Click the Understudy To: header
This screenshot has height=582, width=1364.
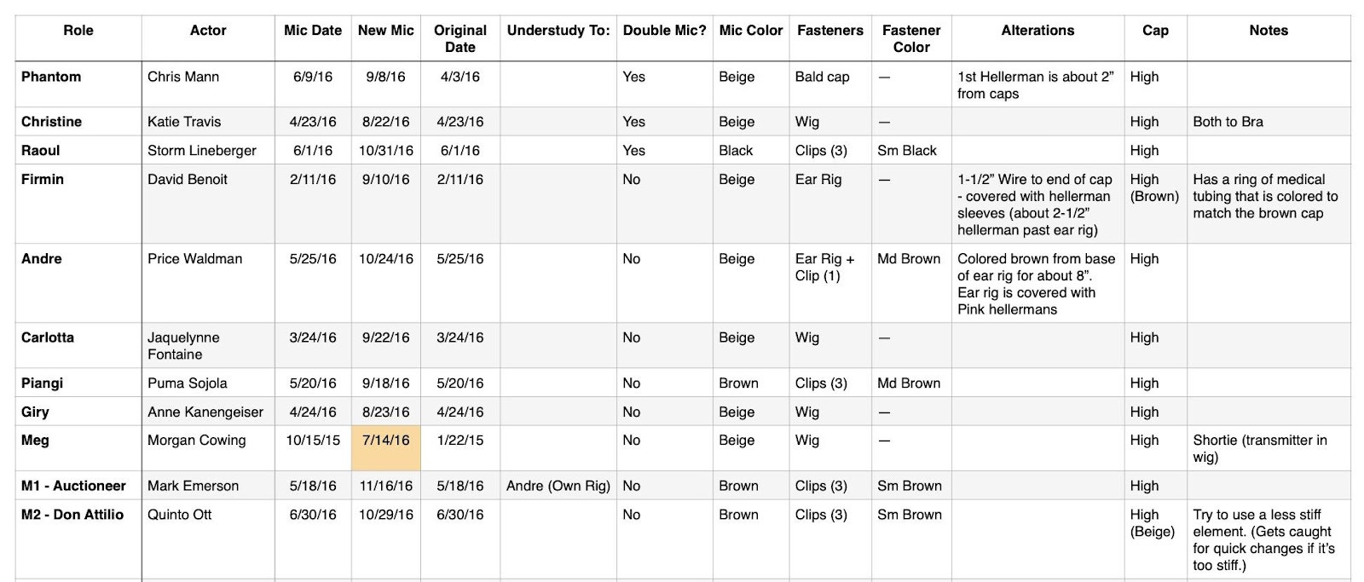coord(558,31)
